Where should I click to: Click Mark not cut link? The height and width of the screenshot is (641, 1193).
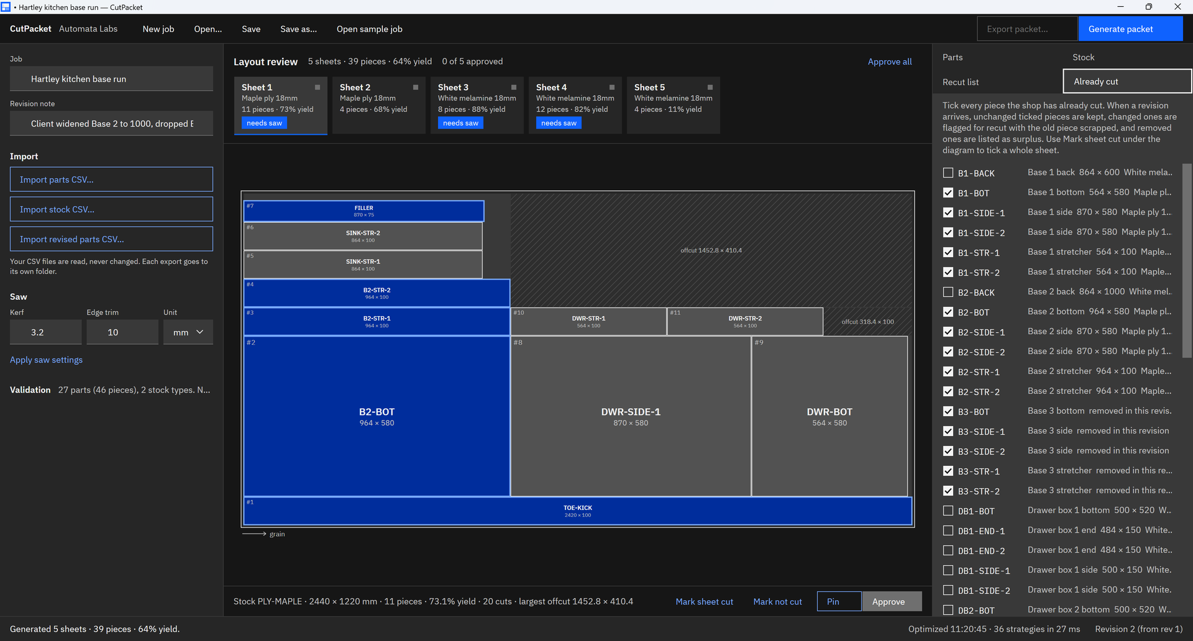click(777, 602)
